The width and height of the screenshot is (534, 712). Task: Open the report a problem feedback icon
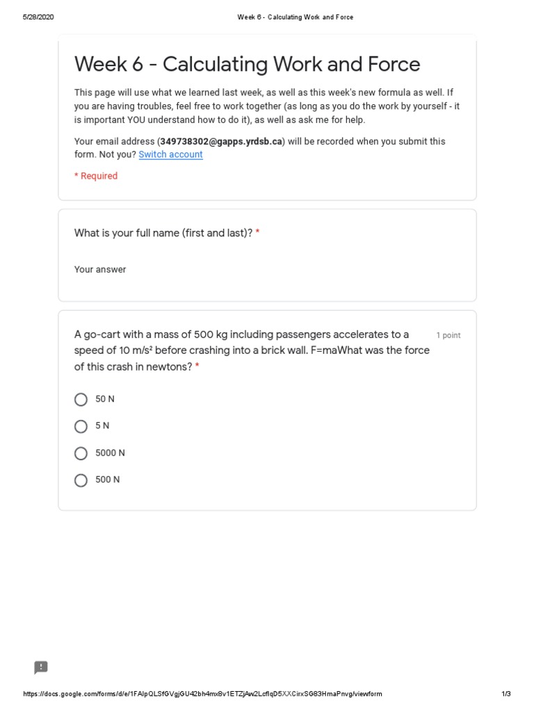(x=41, y=667)
